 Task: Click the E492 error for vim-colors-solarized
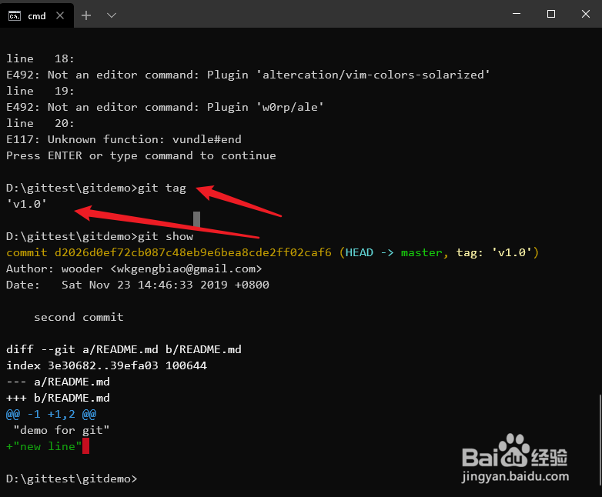coord(248,75)
